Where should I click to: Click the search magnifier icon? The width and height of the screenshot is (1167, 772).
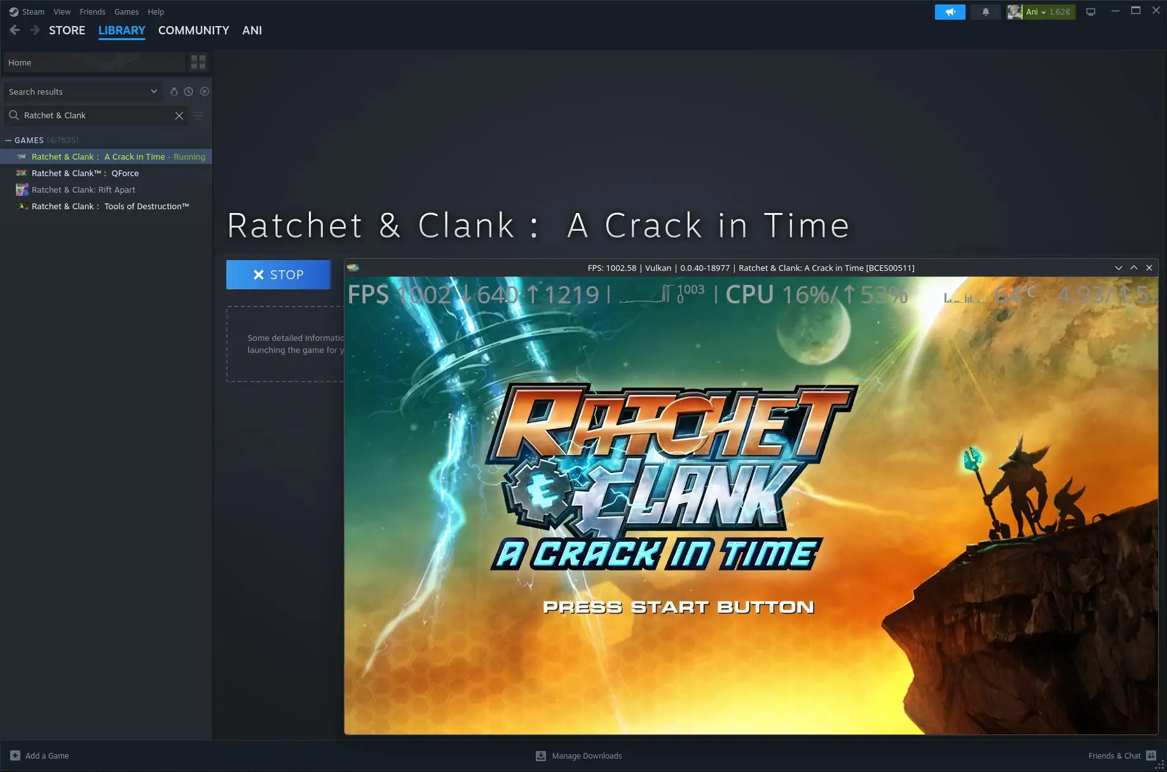[13, 115]
